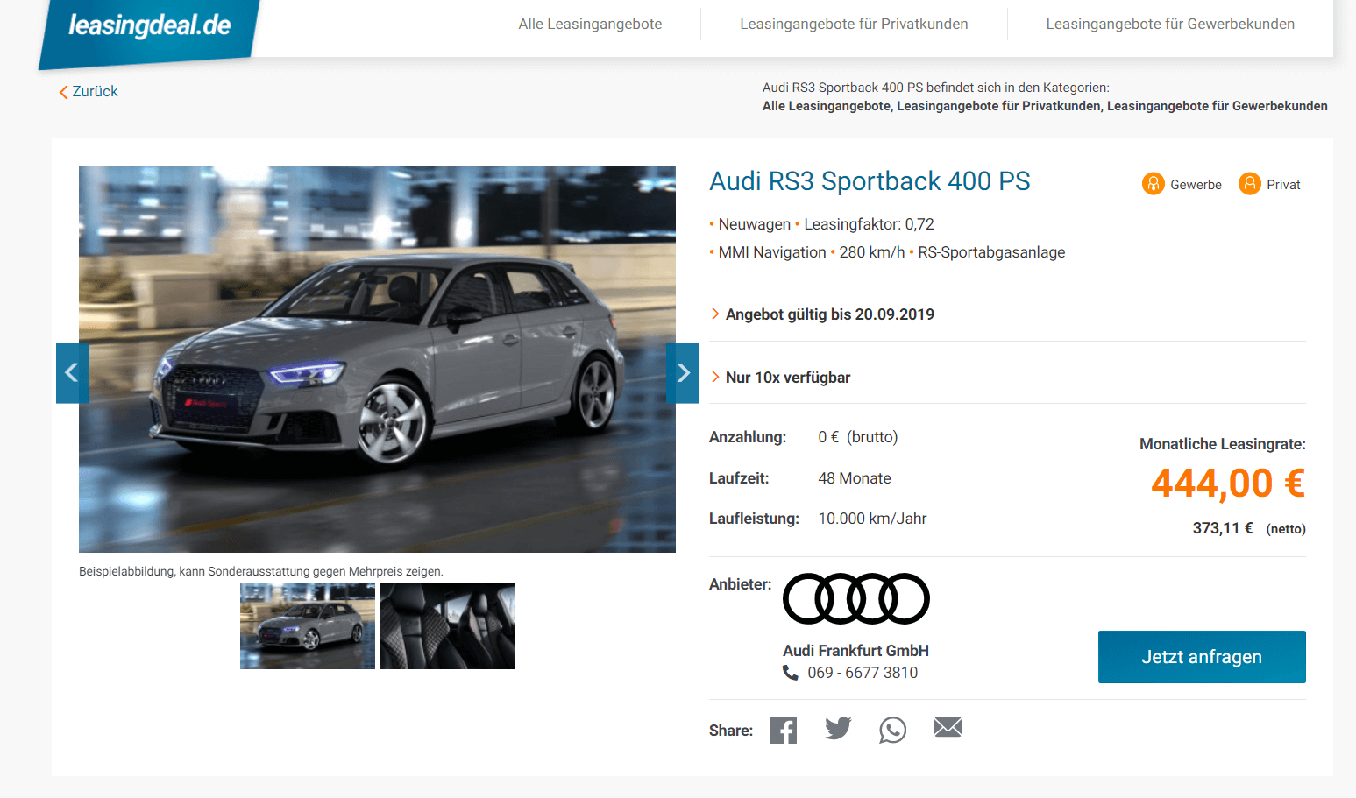Follow the bold Alle Leasingangebote category link
The image size is (1356, 798).
click(x=826, y=106)
